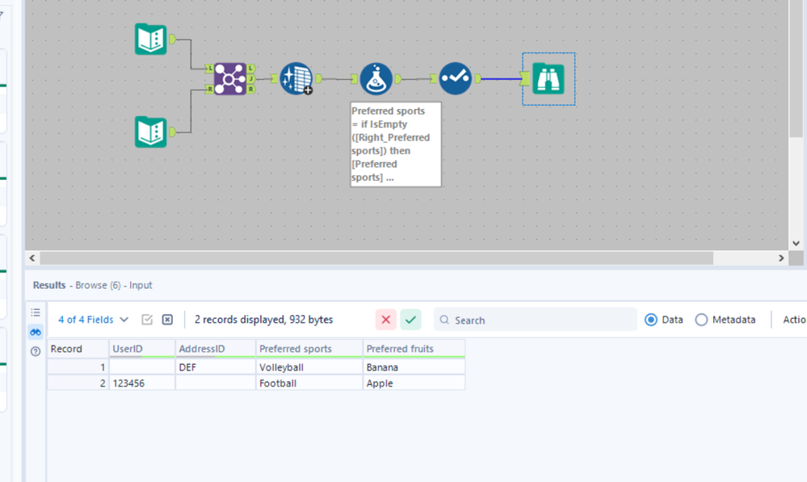Click the upper Input Data output anchor
807x482 pixels.
click(172, 39)
